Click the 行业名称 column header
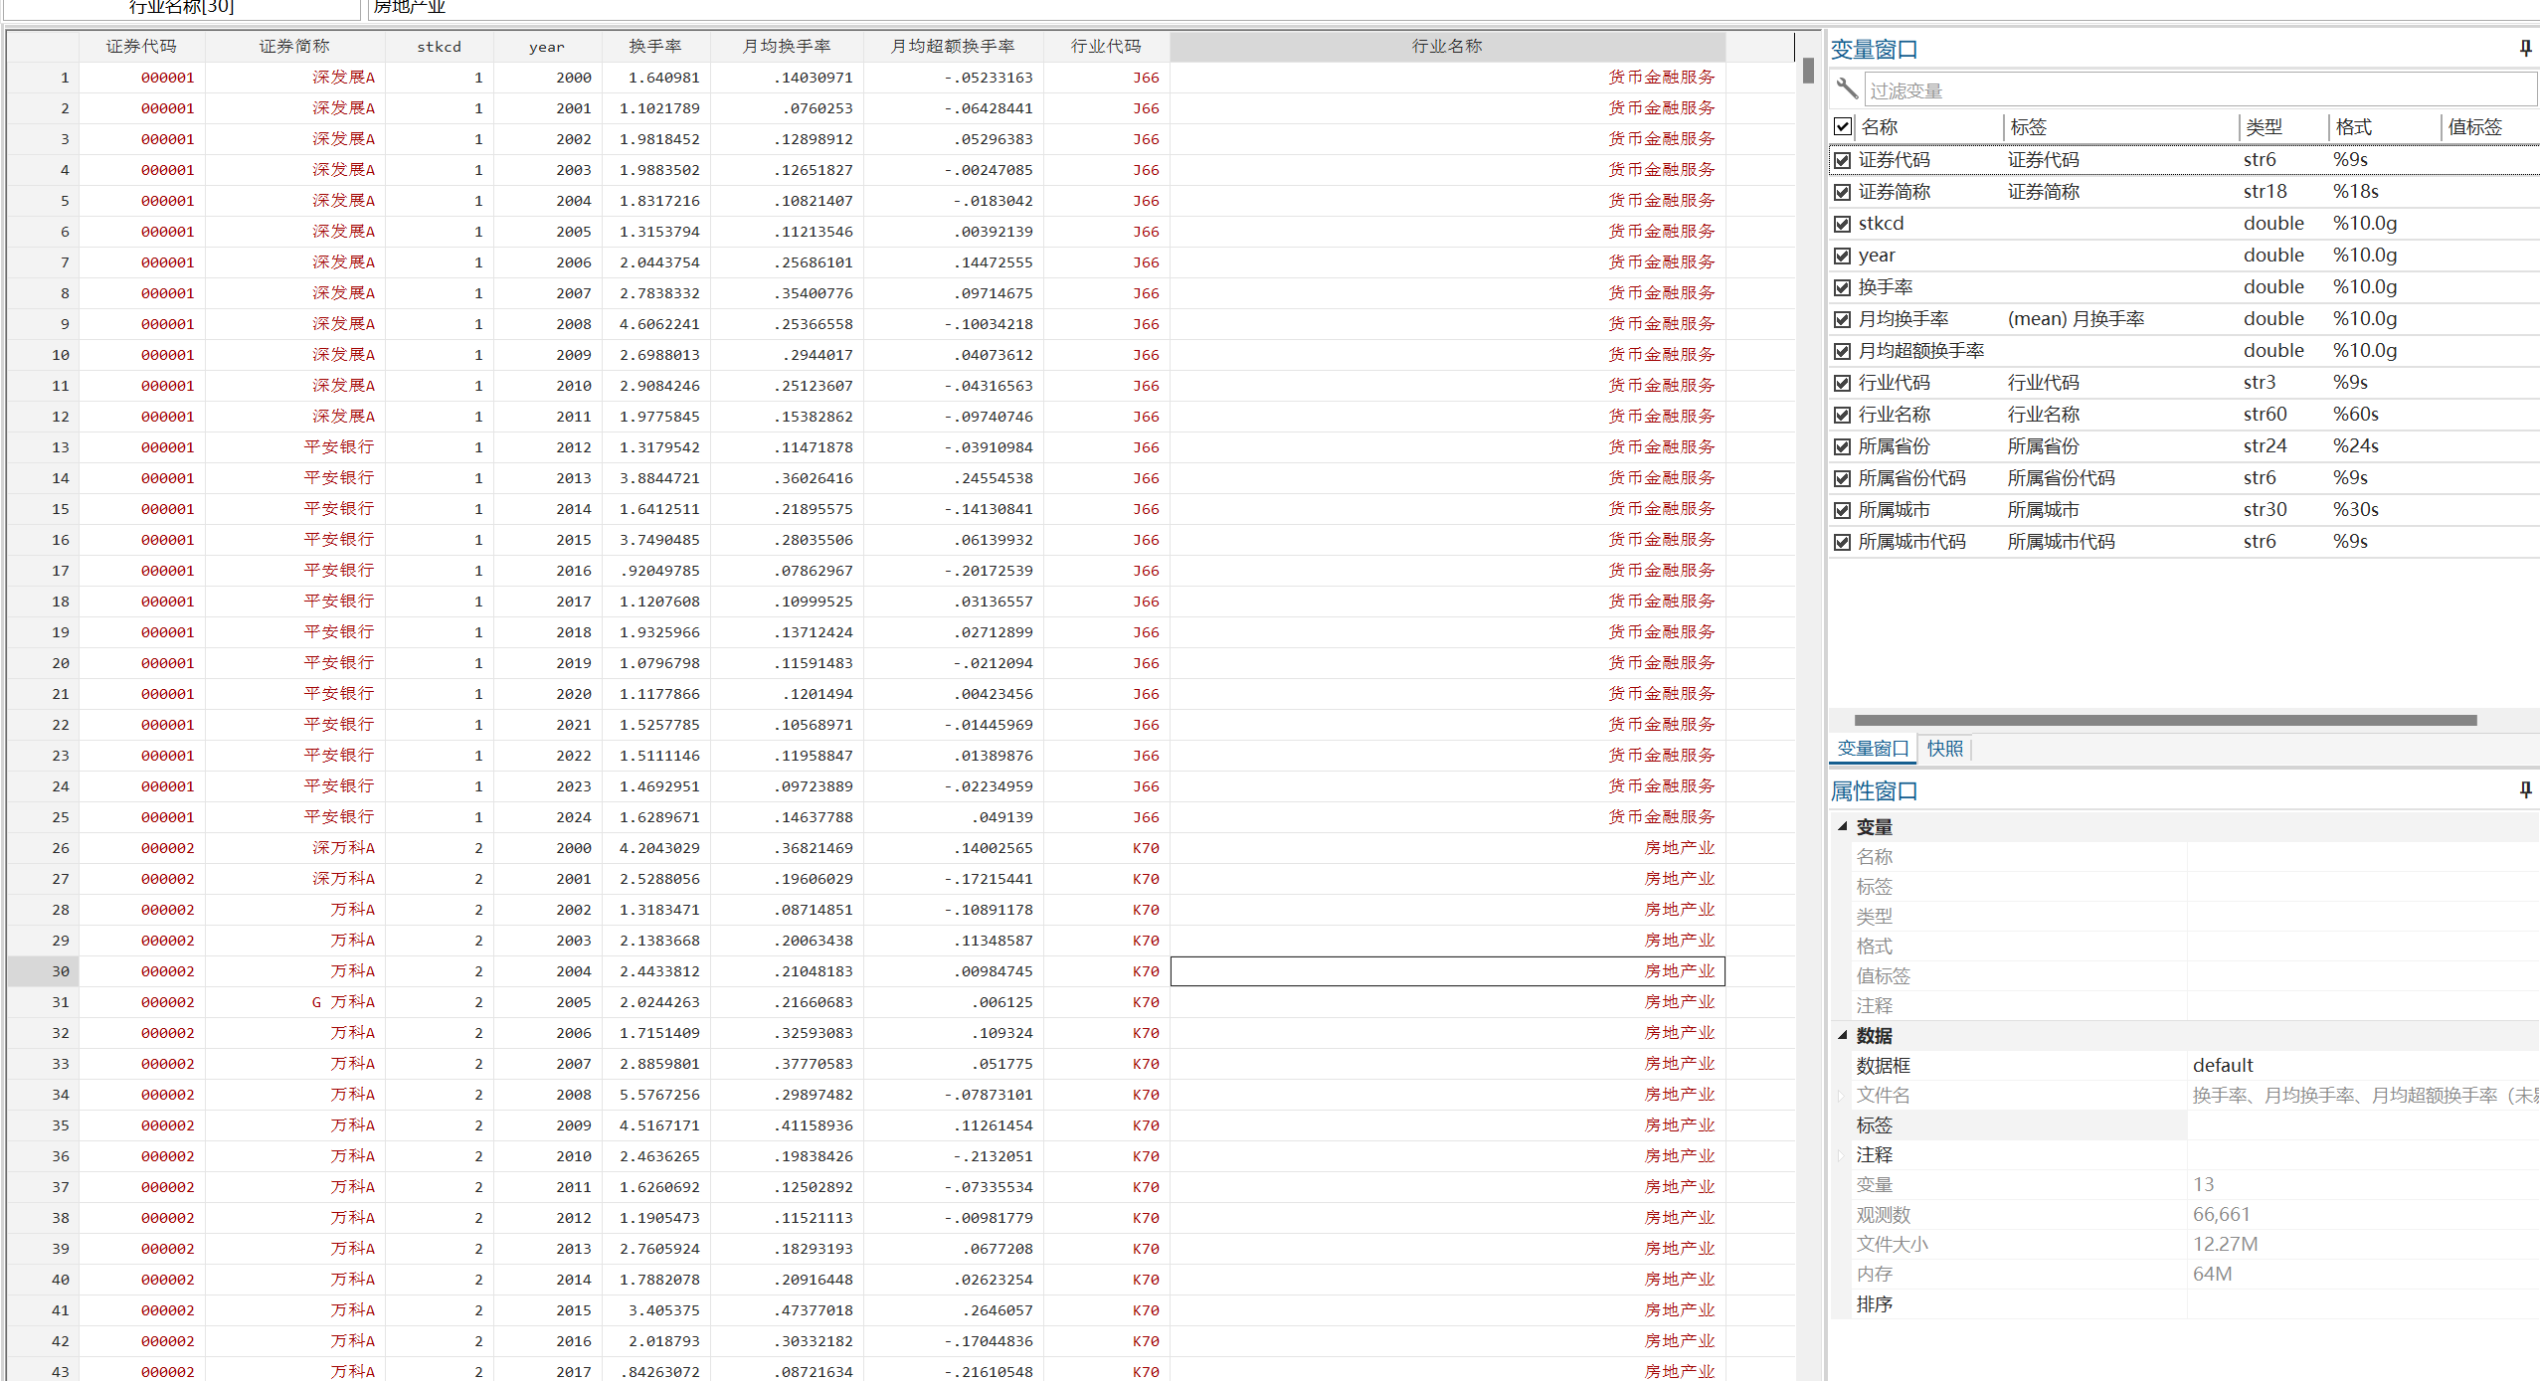This screenshot has height=1381, width=2540. click(x=1446, y=47)
